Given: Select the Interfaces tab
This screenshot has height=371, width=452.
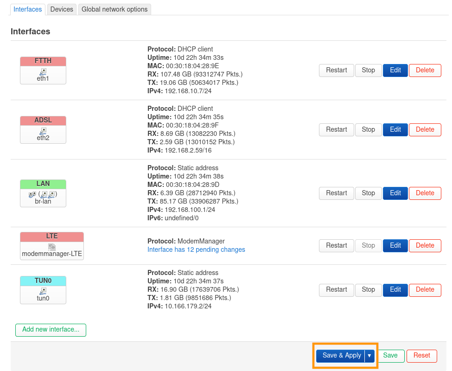Looking at the screenshot, I should tap(28, 9).
